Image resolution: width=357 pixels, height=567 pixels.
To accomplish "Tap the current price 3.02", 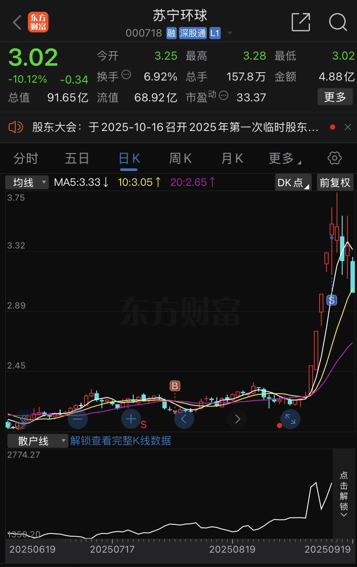I will point(33,57).
